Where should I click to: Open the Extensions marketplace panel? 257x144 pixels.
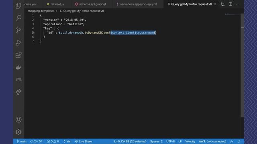click(x=18, y=55)
